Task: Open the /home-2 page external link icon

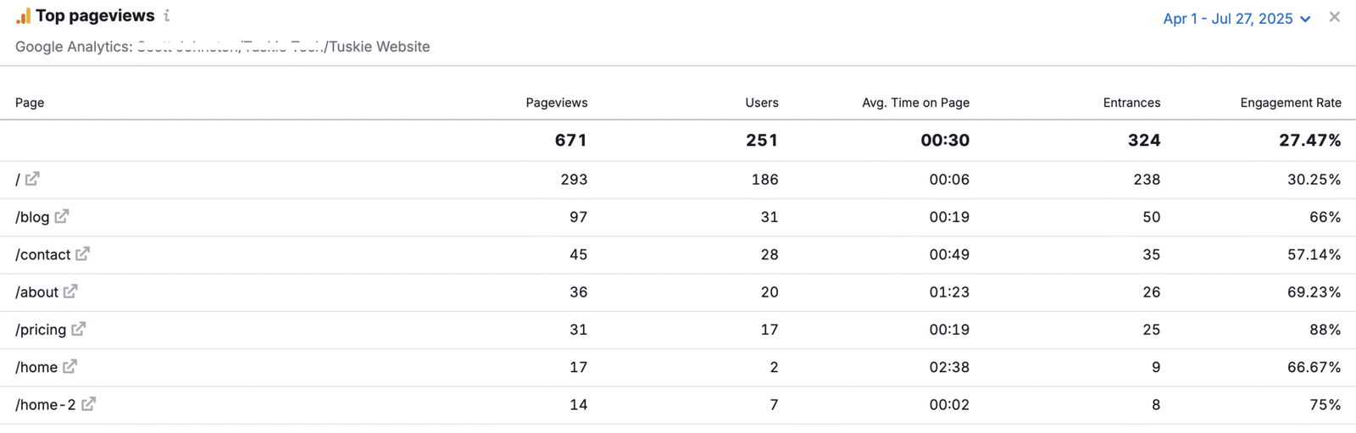Action: [88, 404]
